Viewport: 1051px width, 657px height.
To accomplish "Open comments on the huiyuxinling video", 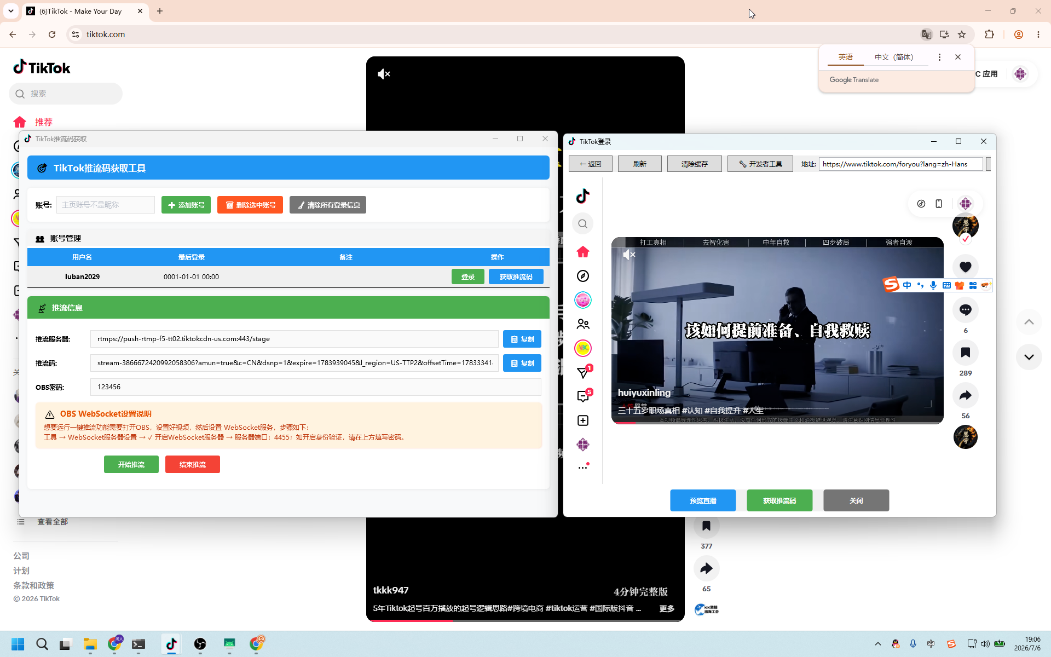I will pos(965,309).
